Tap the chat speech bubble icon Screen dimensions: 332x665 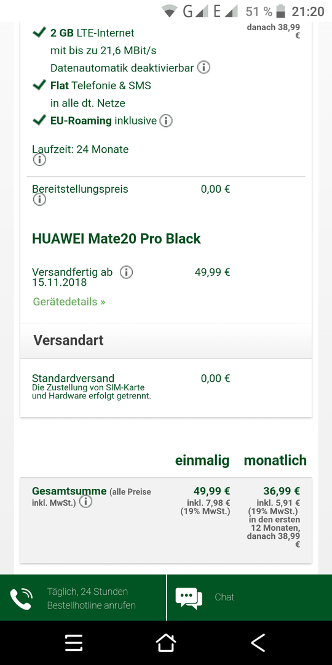[189, 598]
